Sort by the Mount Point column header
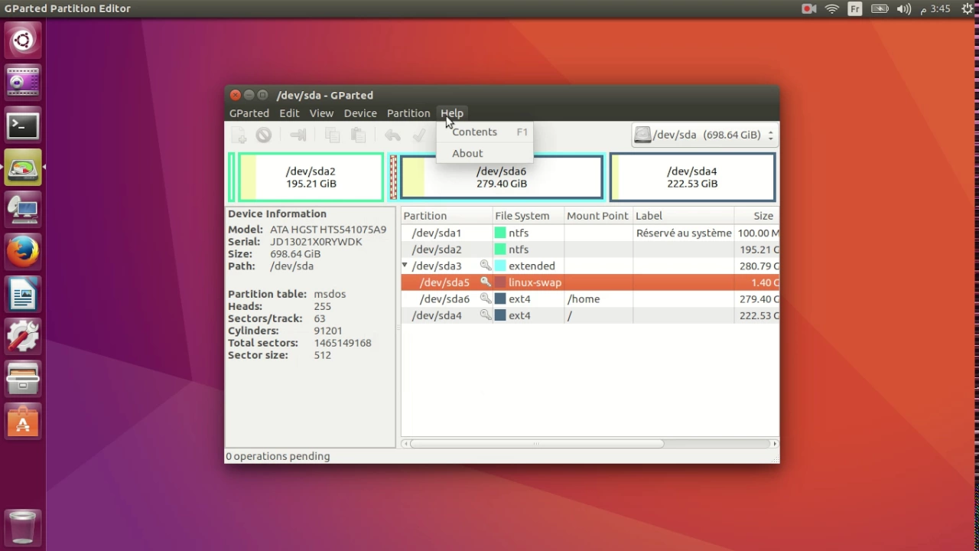This screenshot has width=979, height=551. [x=599, y=216]
